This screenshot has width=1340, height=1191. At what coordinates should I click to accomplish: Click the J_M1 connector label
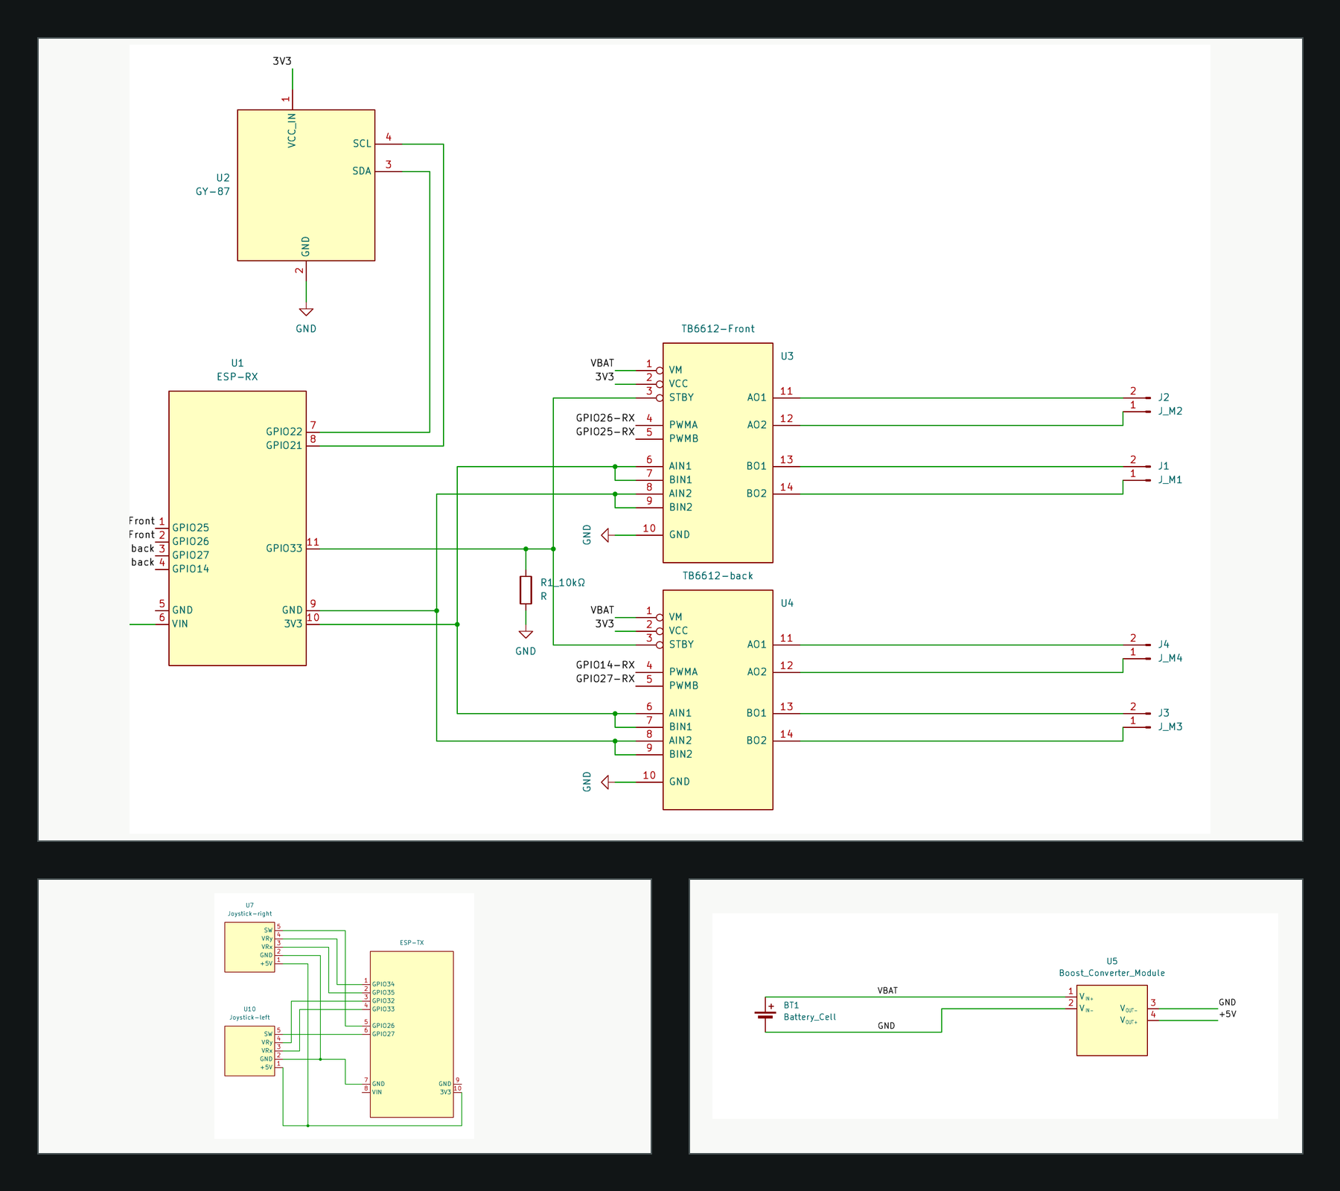(x=1170, y=480)
